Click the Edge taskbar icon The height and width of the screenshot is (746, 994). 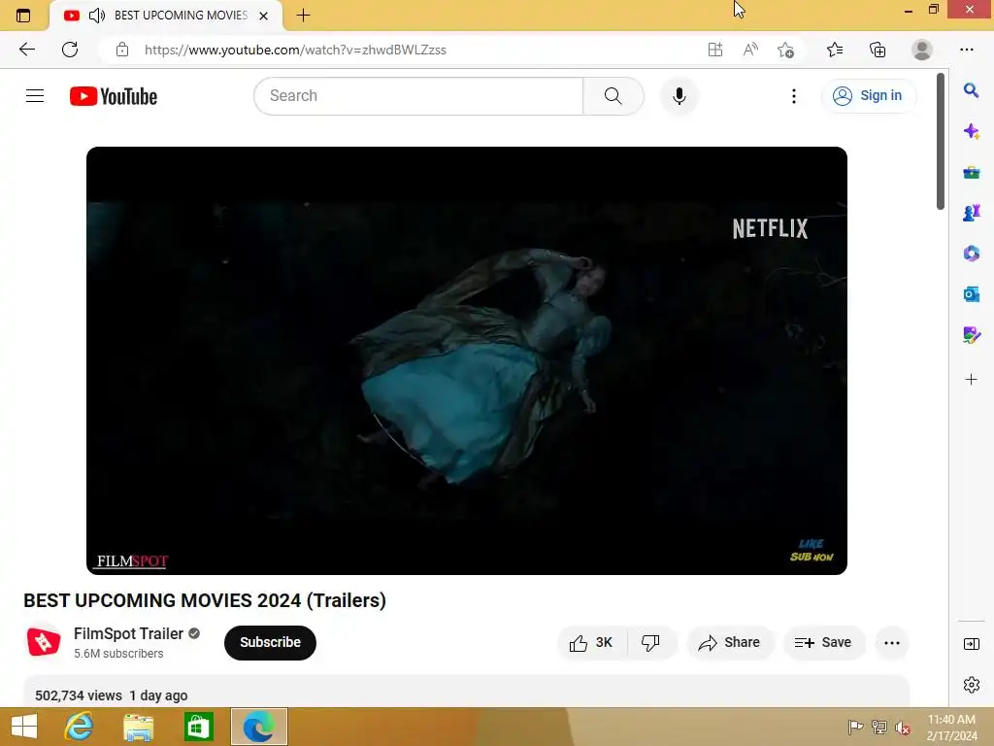258,727
